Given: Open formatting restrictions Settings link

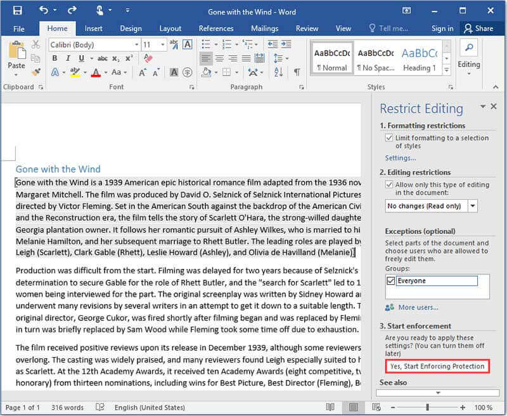Looking at the screenshot, I should (x=401, y=158).
